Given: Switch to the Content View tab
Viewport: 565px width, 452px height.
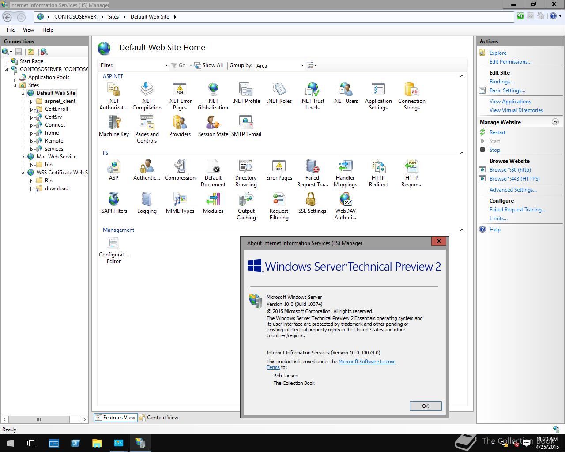Looking at the screenshot, I should tap(159, 418).
